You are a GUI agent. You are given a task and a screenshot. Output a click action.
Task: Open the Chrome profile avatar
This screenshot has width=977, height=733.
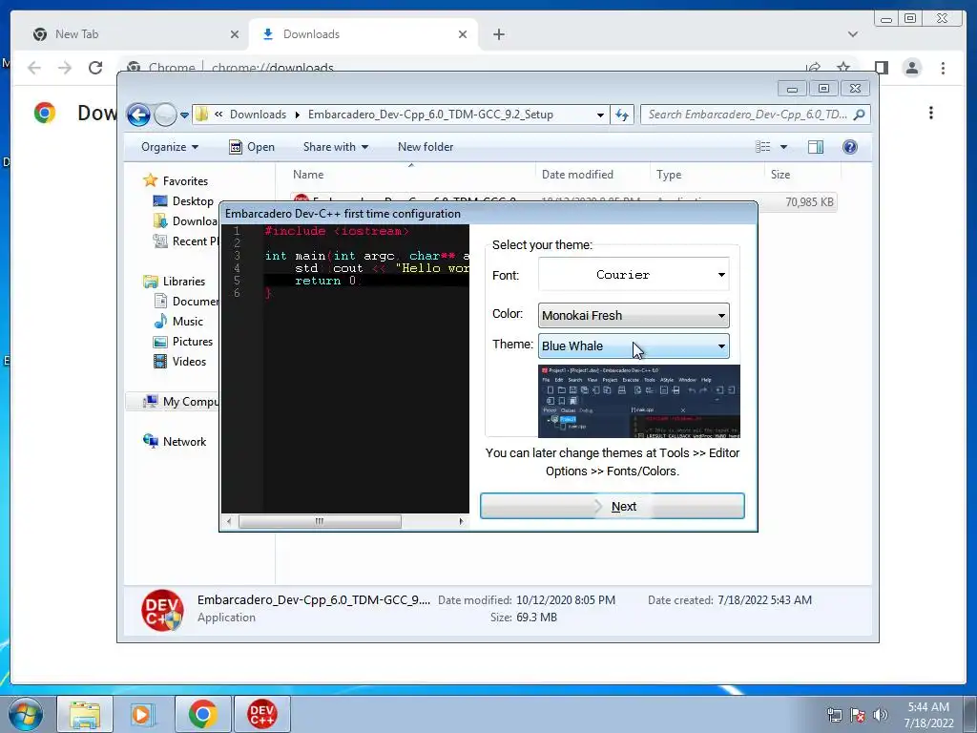pyautogui.click(x=911, y=68)
